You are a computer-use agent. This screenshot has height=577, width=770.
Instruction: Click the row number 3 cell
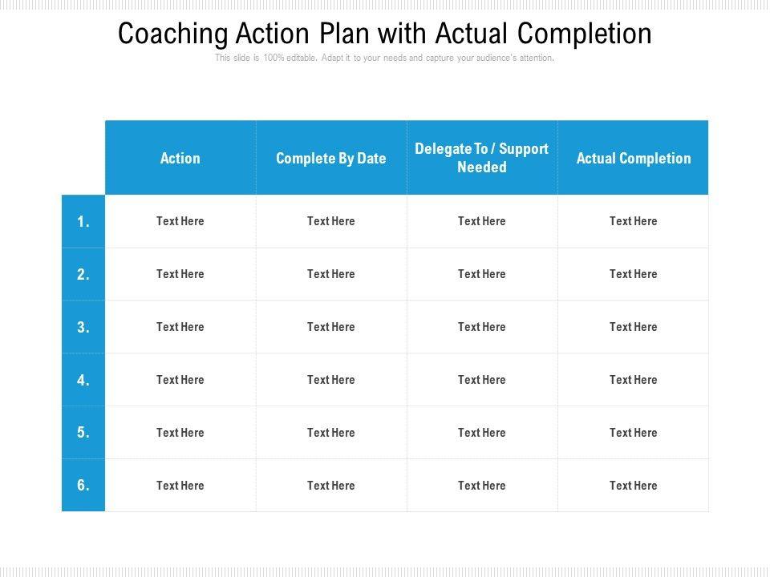coord(83,327)
